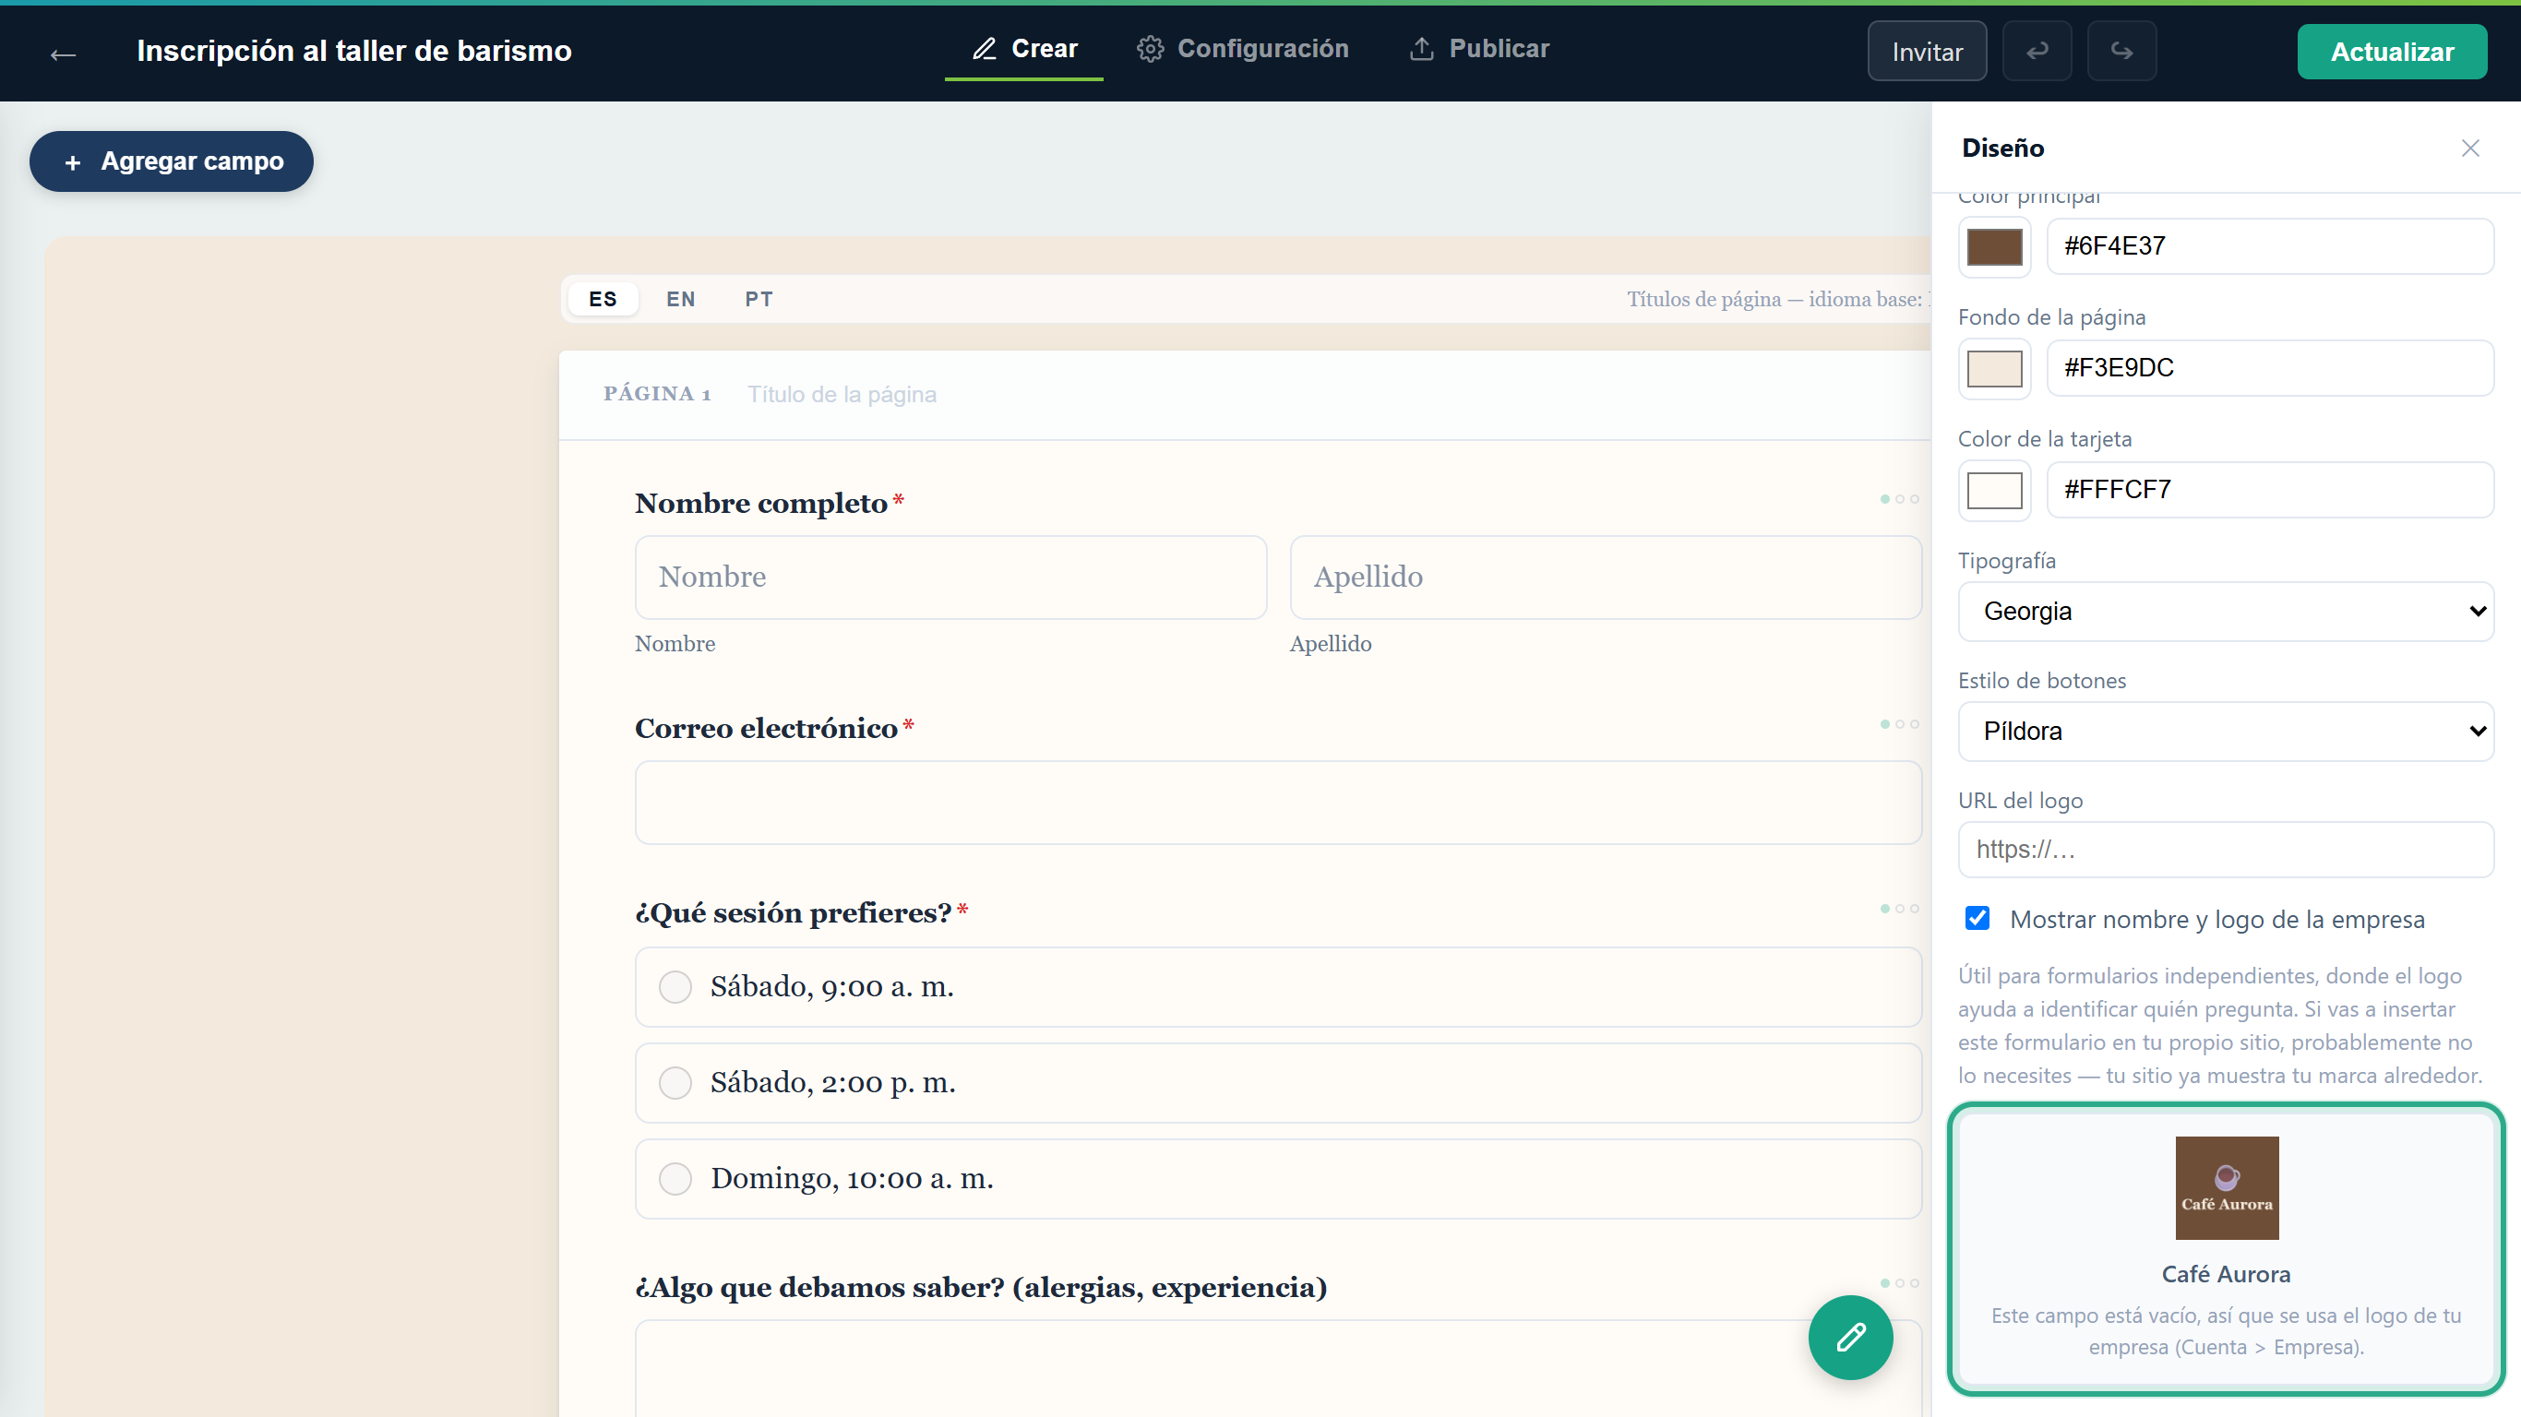Click the Inscripción al taller de barismo title
The width and height of the screenshot is (2521, 1417).
354,51
